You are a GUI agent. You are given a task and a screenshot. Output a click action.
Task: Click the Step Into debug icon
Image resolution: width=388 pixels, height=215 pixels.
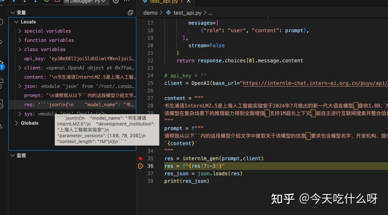point(24,2)
